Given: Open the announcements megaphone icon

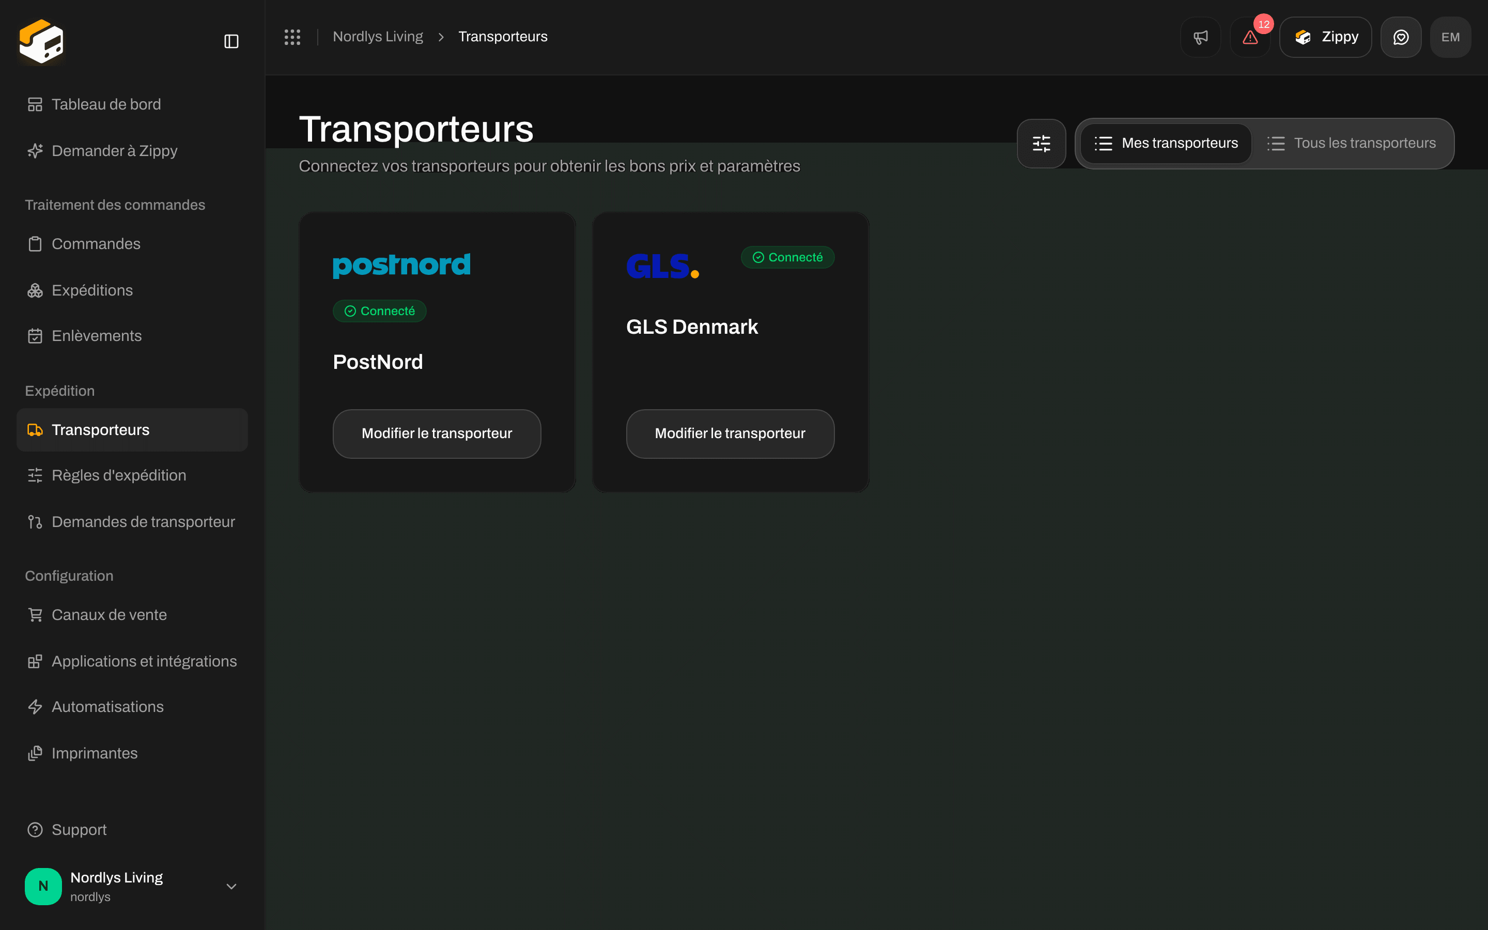Looking at the screenshot, I should pos(1200,37).
